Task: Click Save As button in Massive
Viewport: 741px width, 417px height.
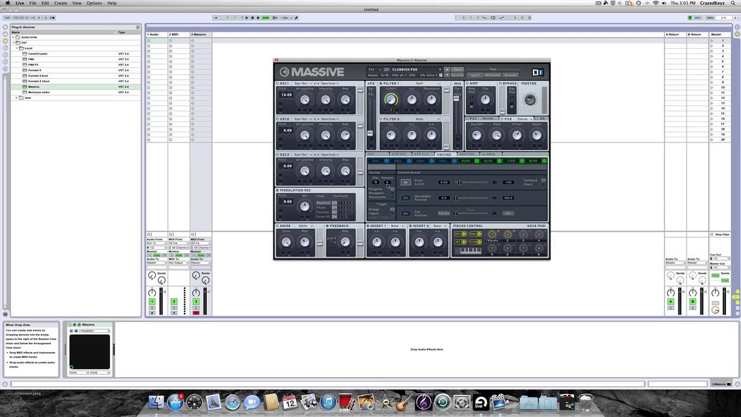Action: coord(457,75)
